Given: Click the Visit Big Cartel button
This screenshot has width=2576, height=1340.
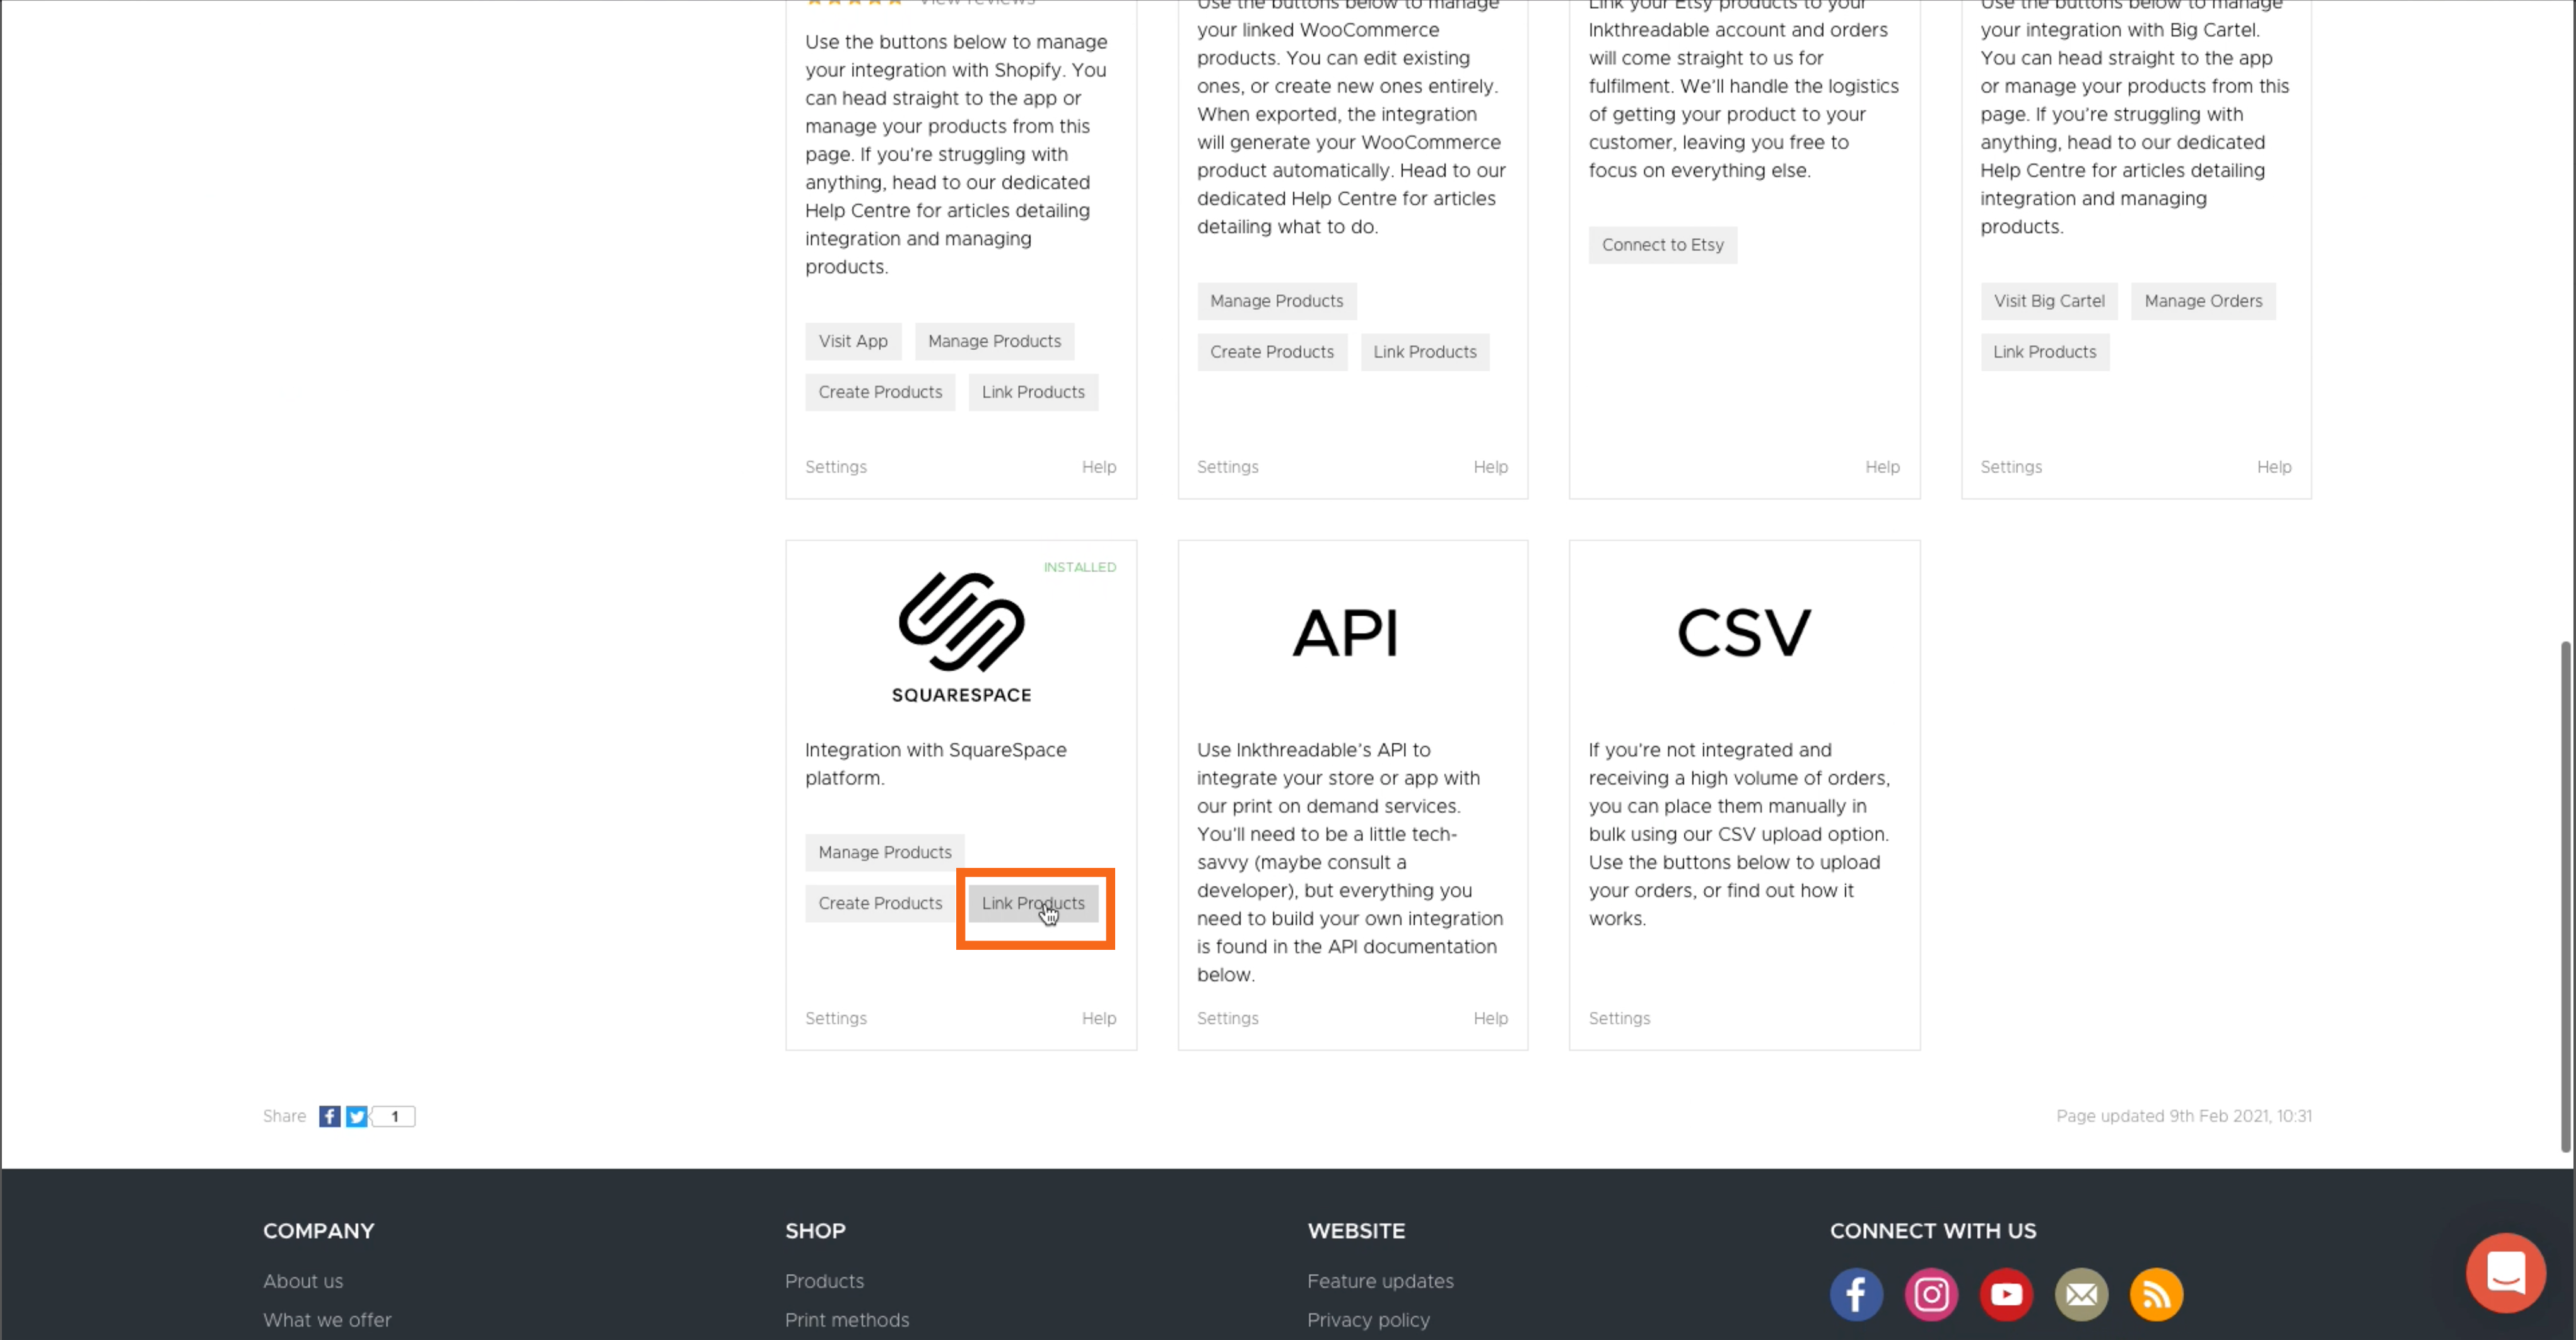Looking at the screenshot, I should [x=2048, y=301].
